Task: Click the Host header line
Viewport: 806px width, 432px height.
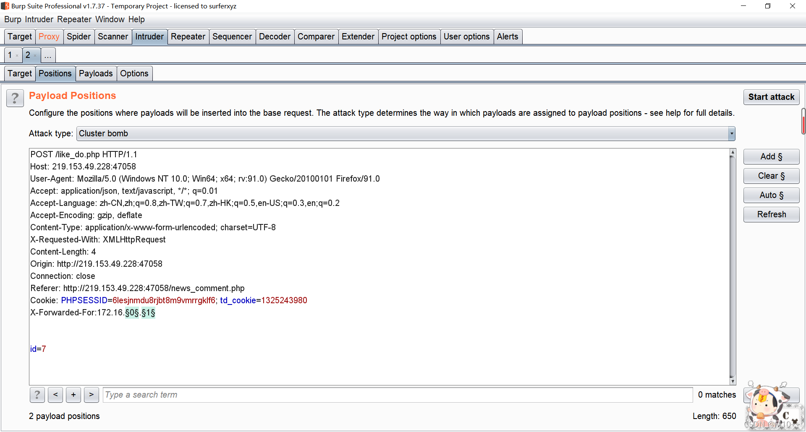Action: (x=83, y=167)
